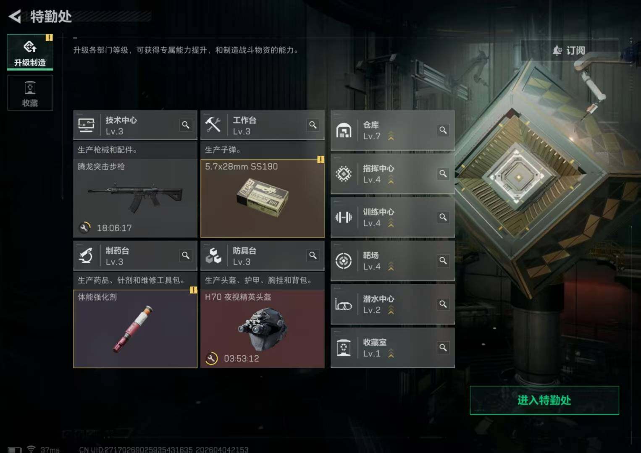Click the magnifier icon on 工作台
The image size is (641, 453).
pyautogui.click(x=313, y=125)
